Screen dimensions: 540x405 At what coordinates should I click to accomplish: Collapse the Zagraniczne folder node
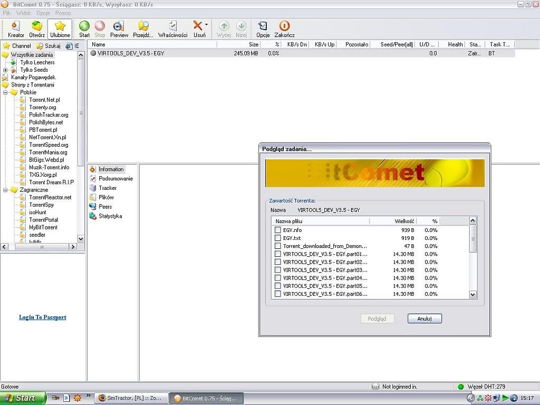[x=5, y=190]
